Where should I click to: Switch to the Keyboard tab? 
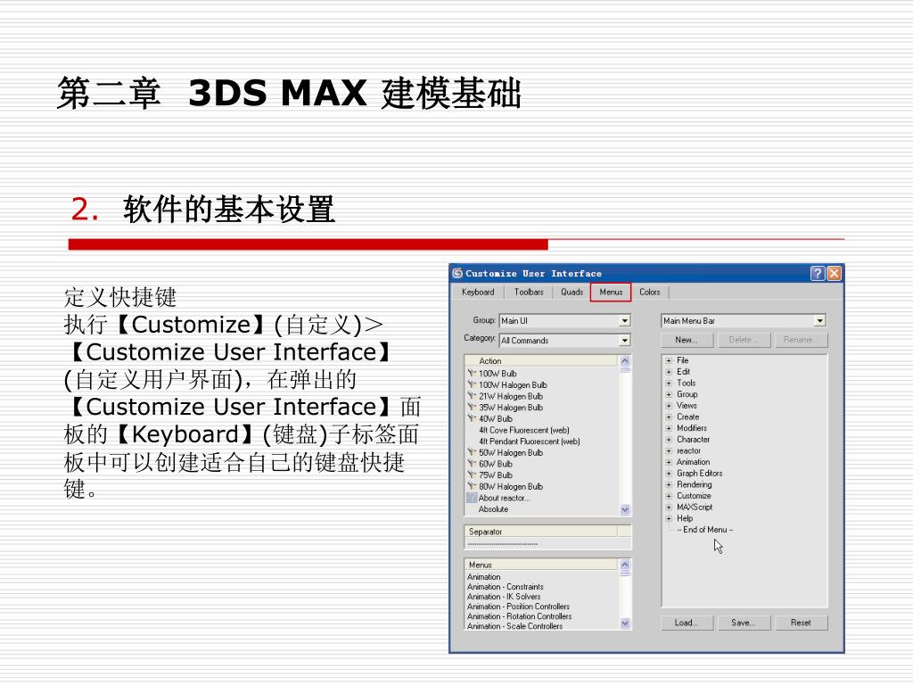[478, 292]
